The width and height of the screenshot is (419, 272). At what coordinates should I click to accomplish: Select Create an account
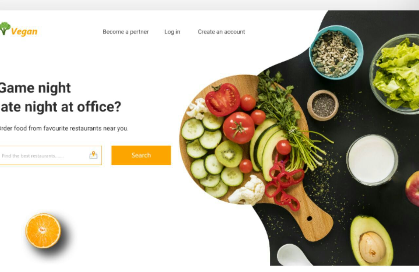coord(221,32)
